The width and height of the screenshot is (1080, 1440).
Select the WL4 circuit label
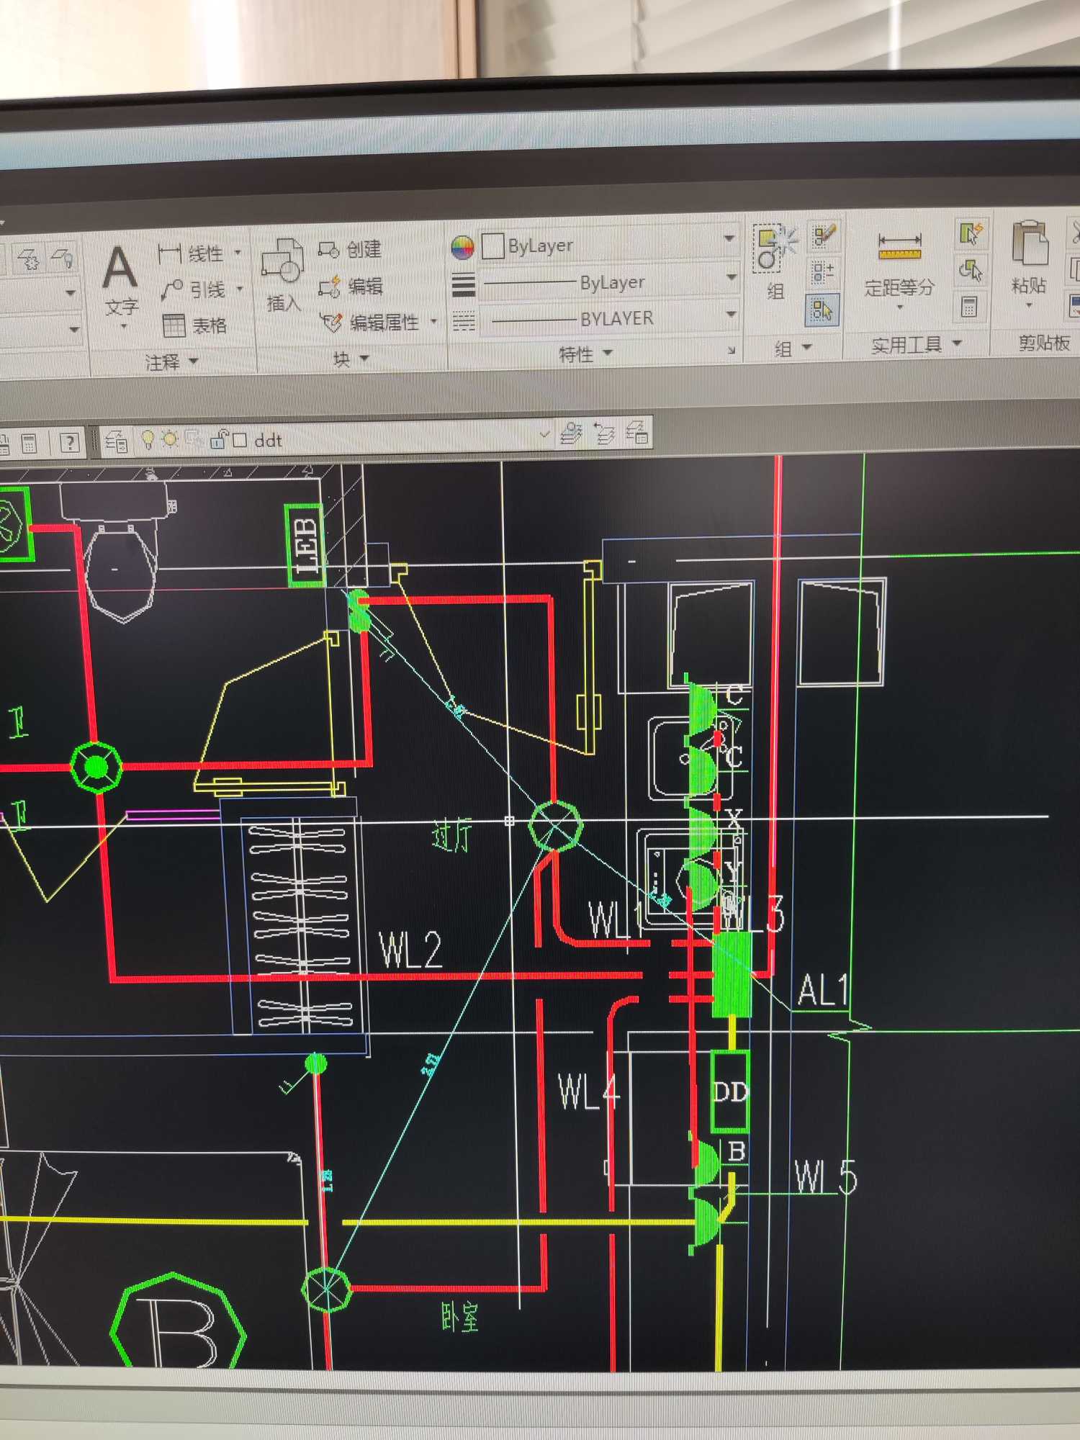pyautogui.click(x=589, y=1091)
